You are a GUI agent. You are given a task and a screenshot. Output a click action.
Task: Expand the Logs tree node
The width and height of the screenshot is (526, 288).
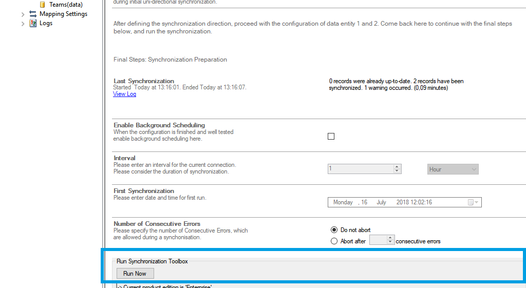pyautogui.click(x=23, y=23)
